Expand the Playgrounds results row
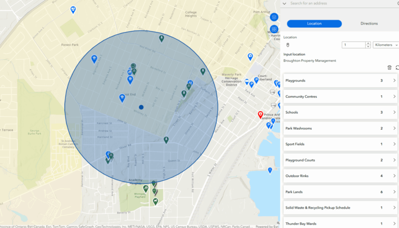399x228 pixels. coord(340,81)
